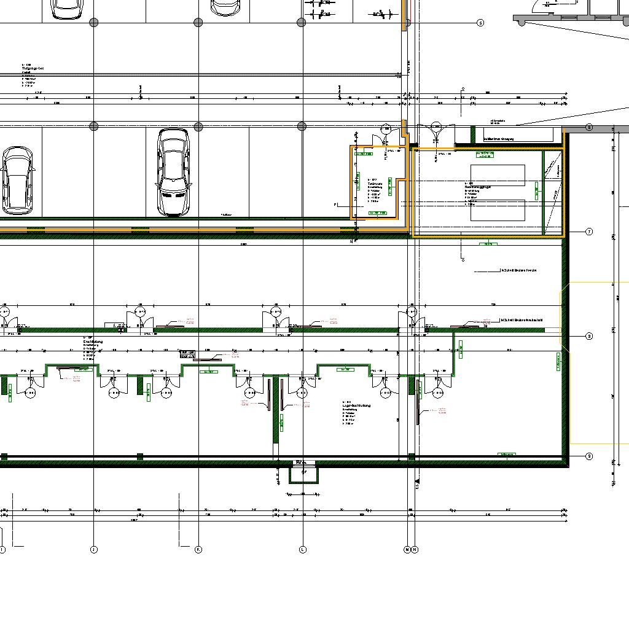629x629 pixels.
Task: Select the large parked car symbol
Action: 173,172
